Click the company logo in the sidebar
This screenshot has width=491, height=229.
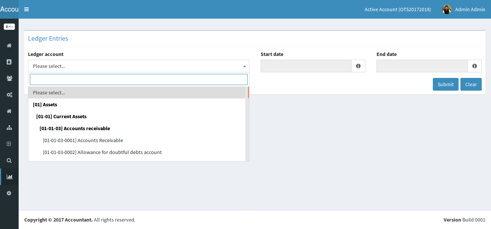click(x=9, y=27)
